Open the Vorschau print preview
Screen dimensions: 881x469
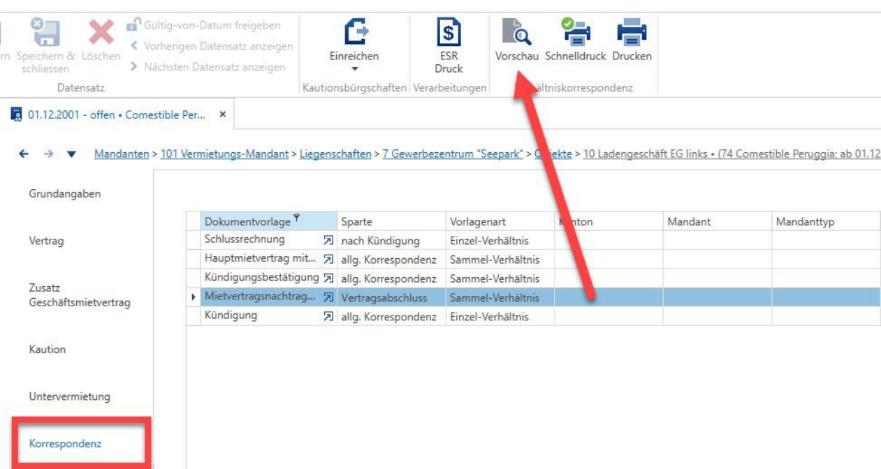[x=516, y=40]
